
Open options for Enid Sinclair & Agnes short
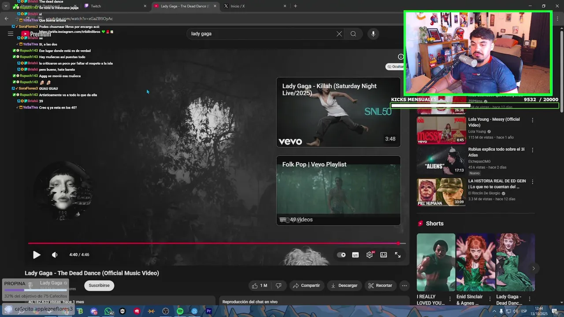tap(490, 299)
